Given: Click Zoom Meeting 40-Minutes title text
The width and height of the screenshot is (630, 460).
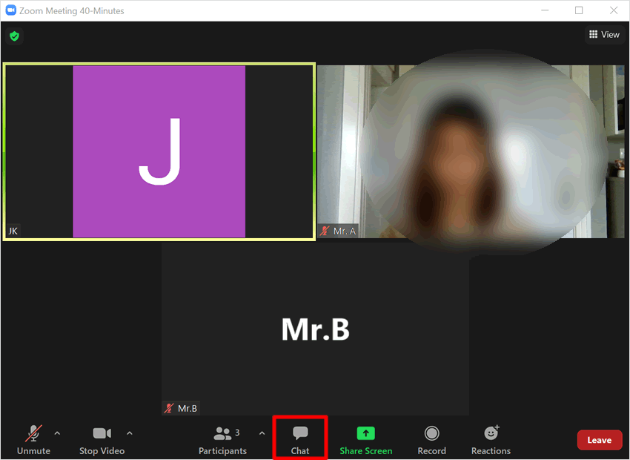Looking at the screenshot, I should coord(71,11).
